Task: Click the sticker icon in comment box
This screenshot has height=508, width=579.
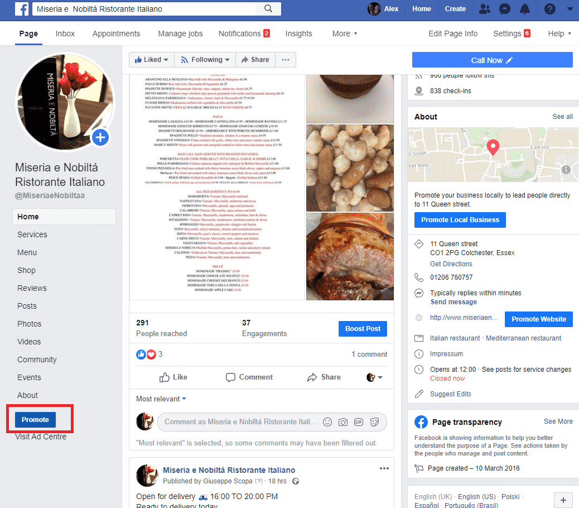Action: (x=374, y=422)
